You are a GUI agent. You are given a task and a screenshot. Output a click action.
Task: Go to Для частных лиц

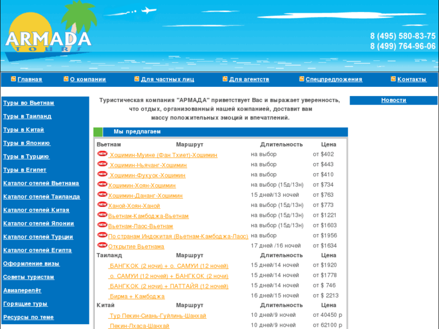pos(167,80)
